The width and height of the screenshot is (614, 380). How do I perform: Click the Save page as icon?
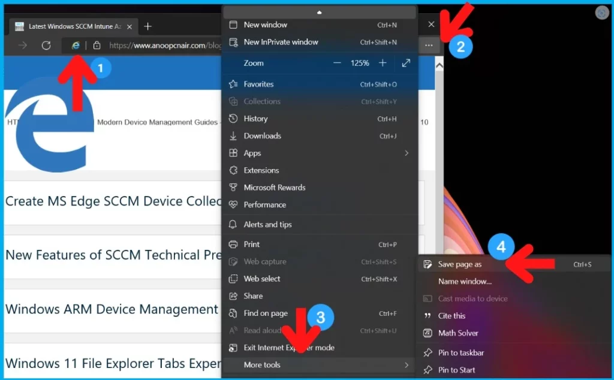coord(427,264)
